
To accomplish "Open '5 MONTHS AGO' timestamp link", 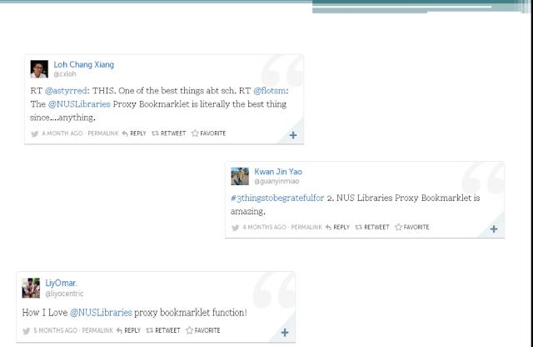I will (x=55, y=330).
